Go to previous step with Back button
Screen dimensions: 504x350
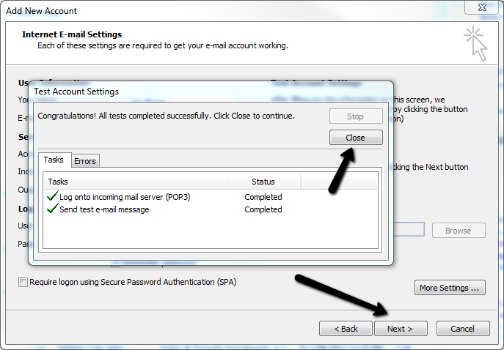coord(346,329)
